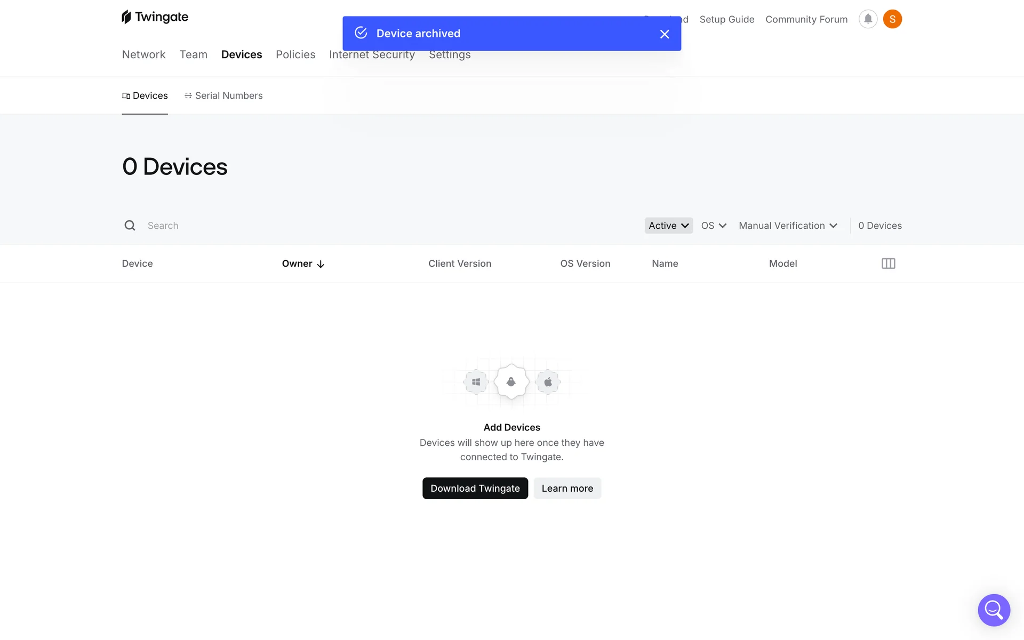Sort by the Owner column

click(303, 263)
